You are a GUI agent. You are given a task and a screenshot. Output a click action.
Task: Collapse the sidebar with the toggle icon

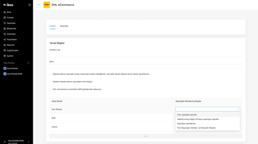click(x=30, y=5)
